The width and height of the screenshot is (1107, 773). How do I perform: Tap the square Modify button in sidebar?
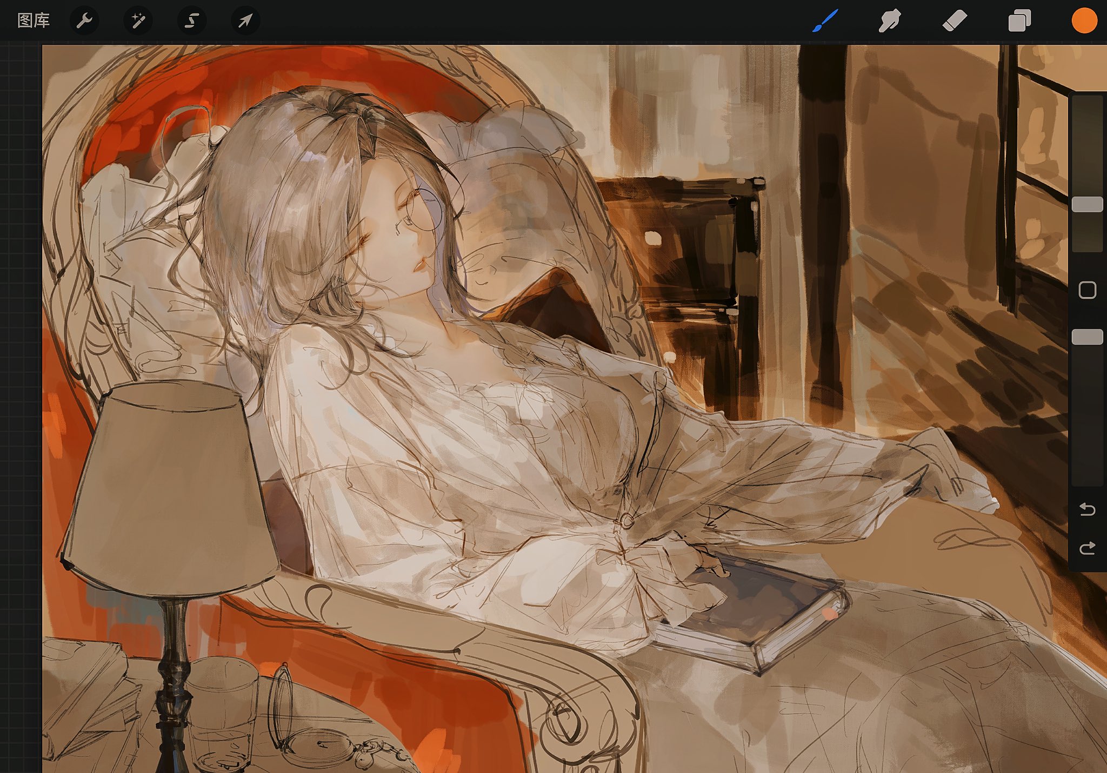(1087, 290)
